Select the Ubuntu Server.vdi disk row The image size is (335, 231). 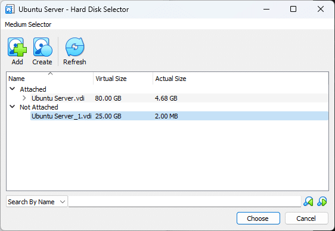pyautogui.click(x=179, y=98)
